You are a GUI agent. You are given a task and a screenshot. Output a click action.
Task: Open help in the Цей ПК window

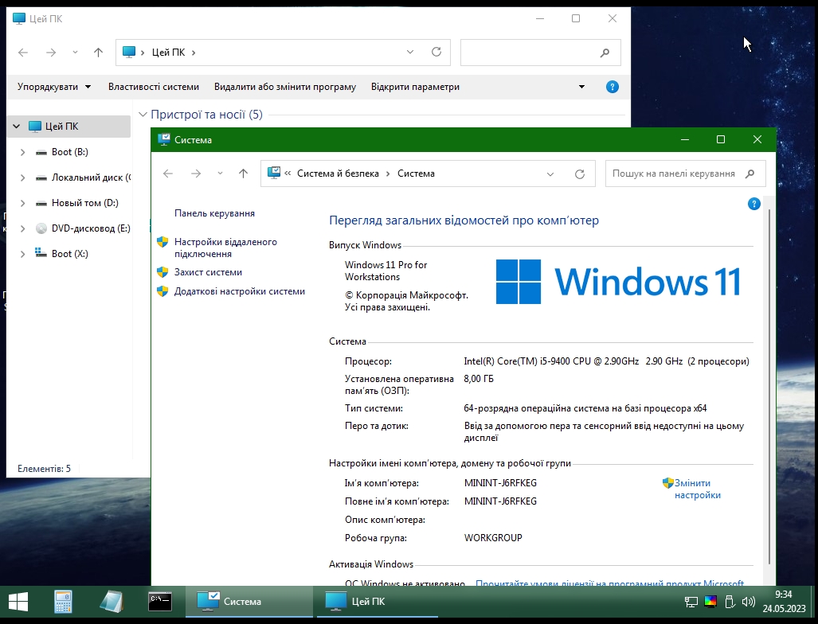coord(613,87)
